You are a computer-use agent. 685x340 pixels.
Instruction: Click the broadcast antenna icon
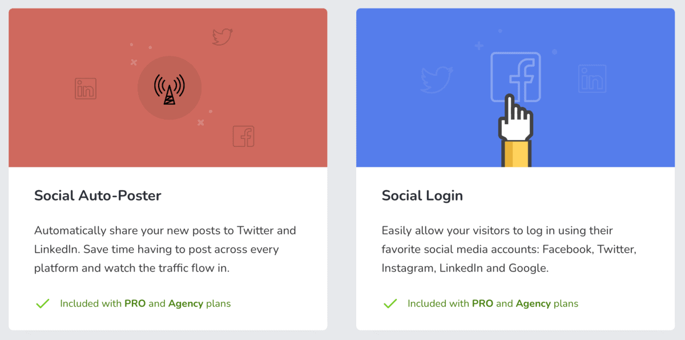170,88
